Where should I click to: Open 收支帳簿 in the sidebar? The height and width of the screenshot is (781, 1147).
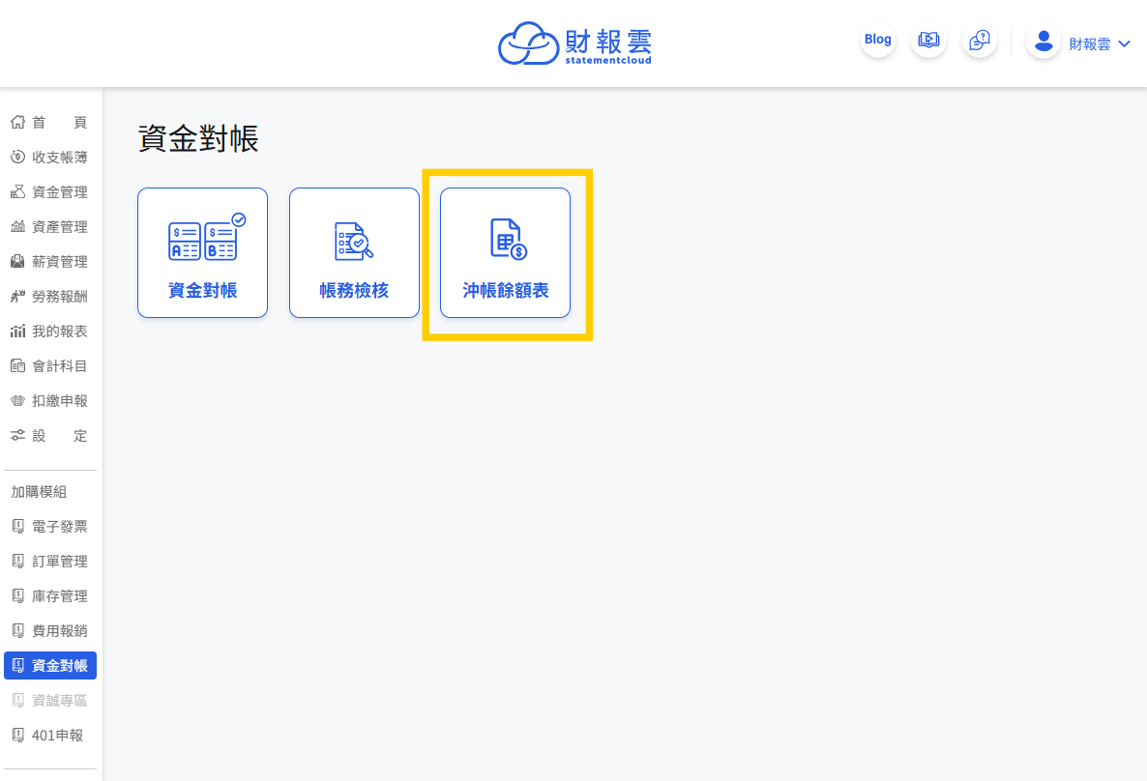click(49, 158)
